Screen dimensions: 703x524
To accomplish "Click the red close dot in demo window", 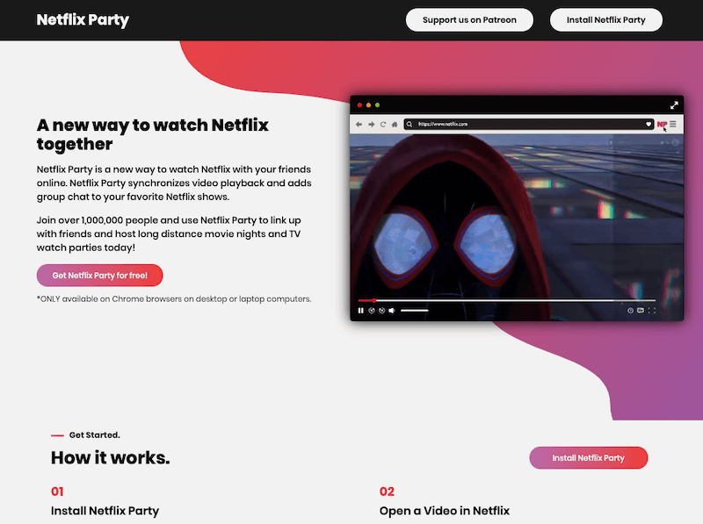I will coord(359,105).
